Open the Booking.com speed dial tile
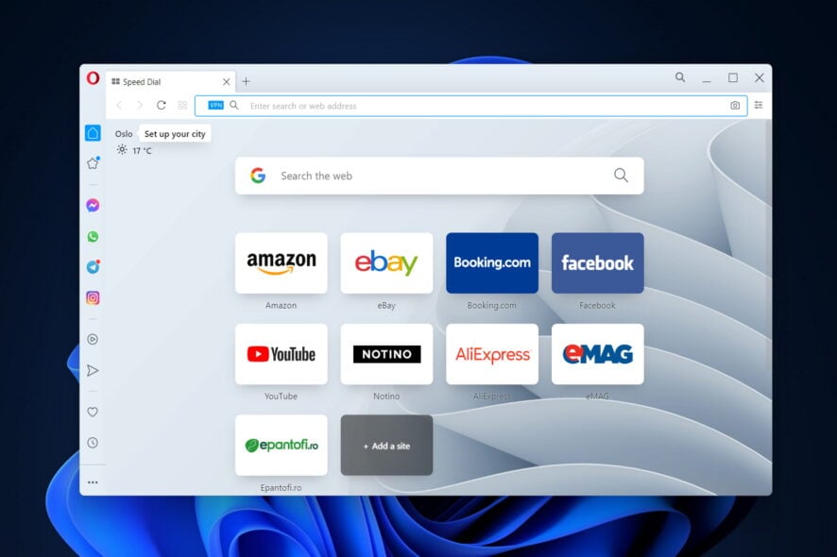 pos(492,263)
